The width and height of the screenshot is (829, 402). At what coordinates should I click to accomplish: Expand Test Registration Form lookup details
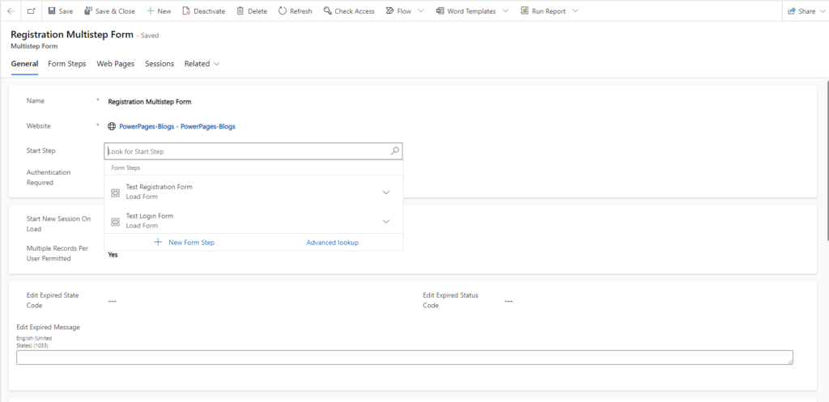click(x=385, y=193)
